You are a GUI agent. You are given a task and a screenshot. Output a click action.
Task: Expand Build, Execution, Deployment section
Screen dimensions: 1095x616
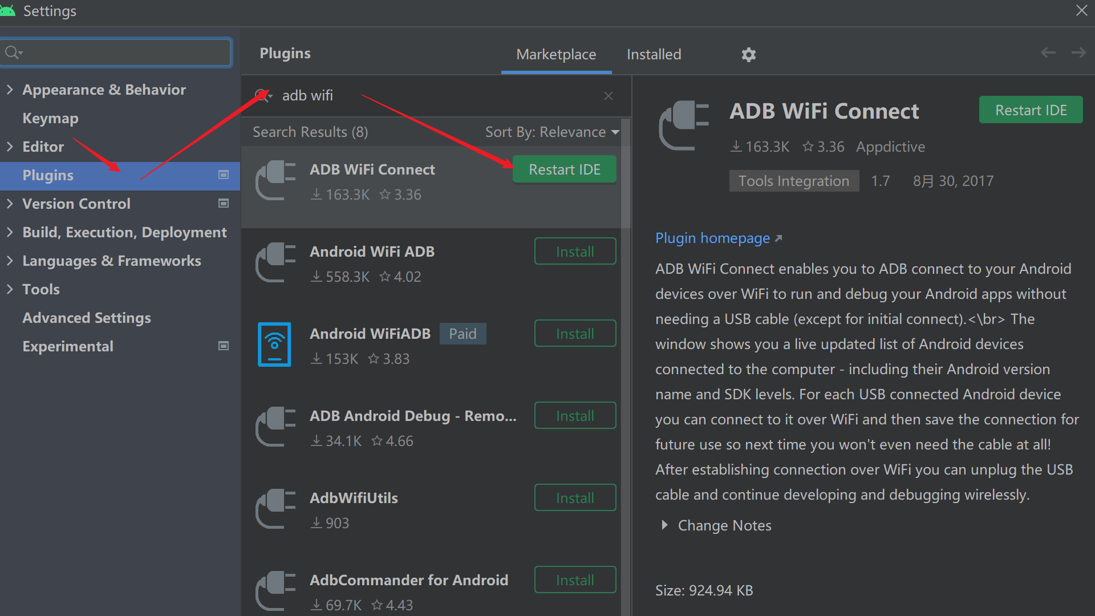(x=10, y=232)
